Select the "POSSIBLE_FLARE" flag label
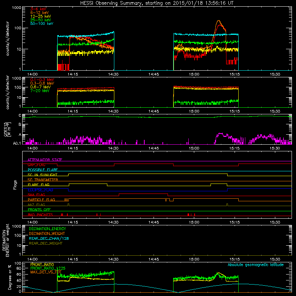 coord(43,170)
